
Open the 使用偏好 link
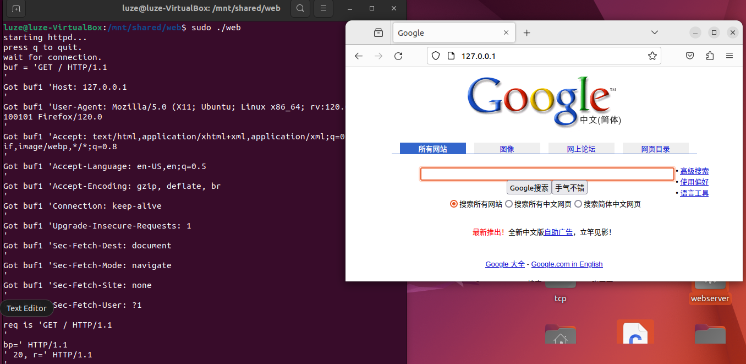(x=694, y=182)
